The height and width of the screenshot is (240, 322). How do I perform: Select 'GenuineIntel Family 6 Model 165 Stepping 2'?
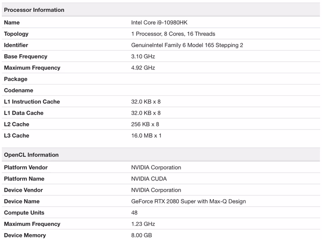187,45
